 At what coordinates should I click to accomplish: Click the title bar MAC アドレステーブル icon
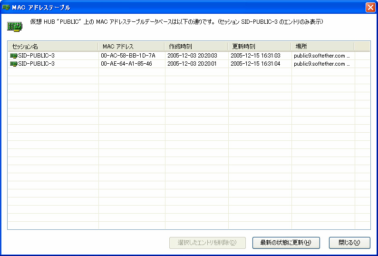(x=6, y=7)
